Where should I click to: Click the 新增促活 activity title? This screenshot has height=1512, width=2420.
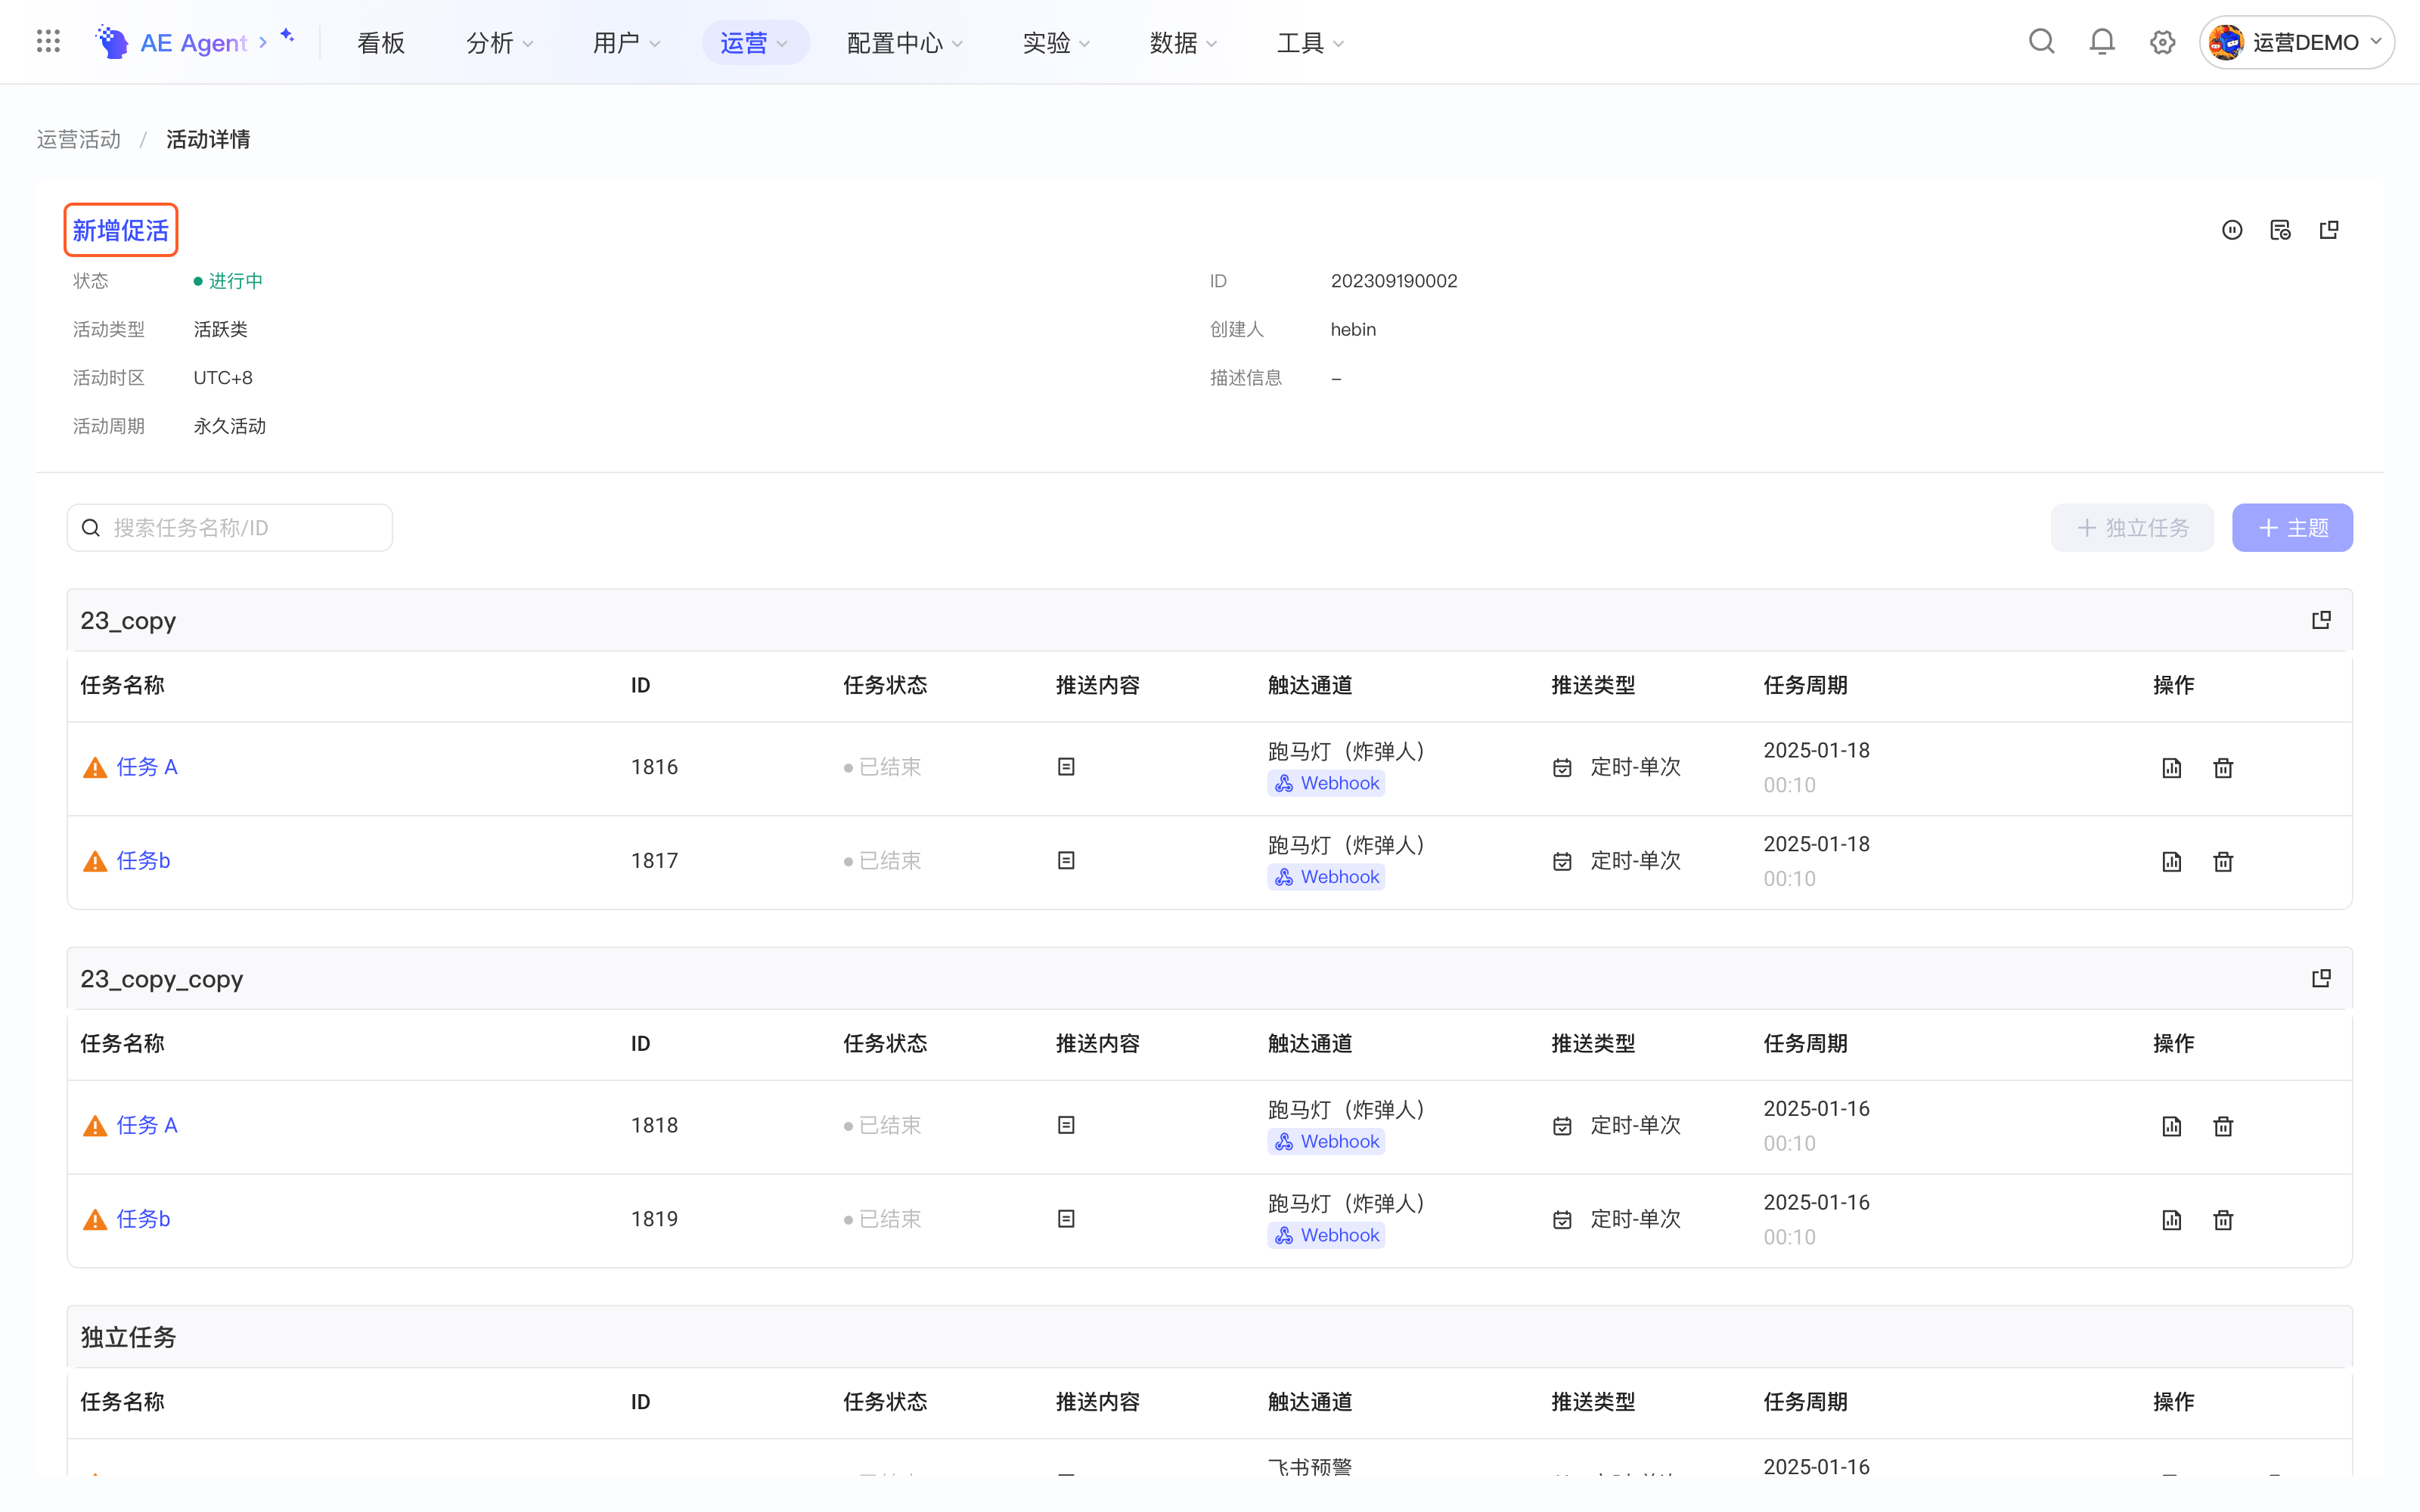[121, 230]
